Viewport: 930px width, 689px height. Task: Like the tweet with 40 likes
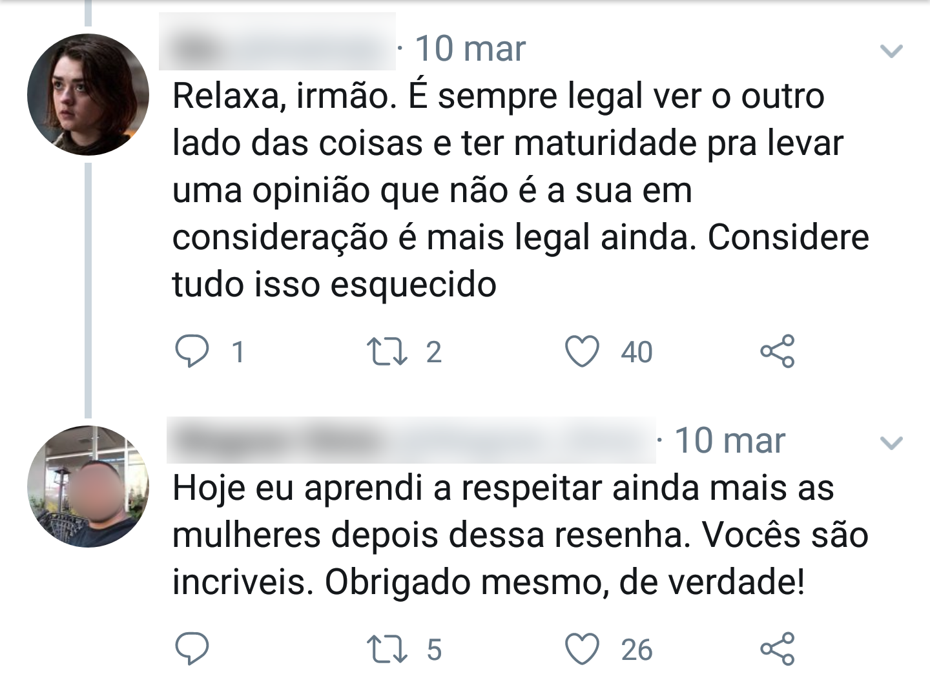[x=582, y=352]
